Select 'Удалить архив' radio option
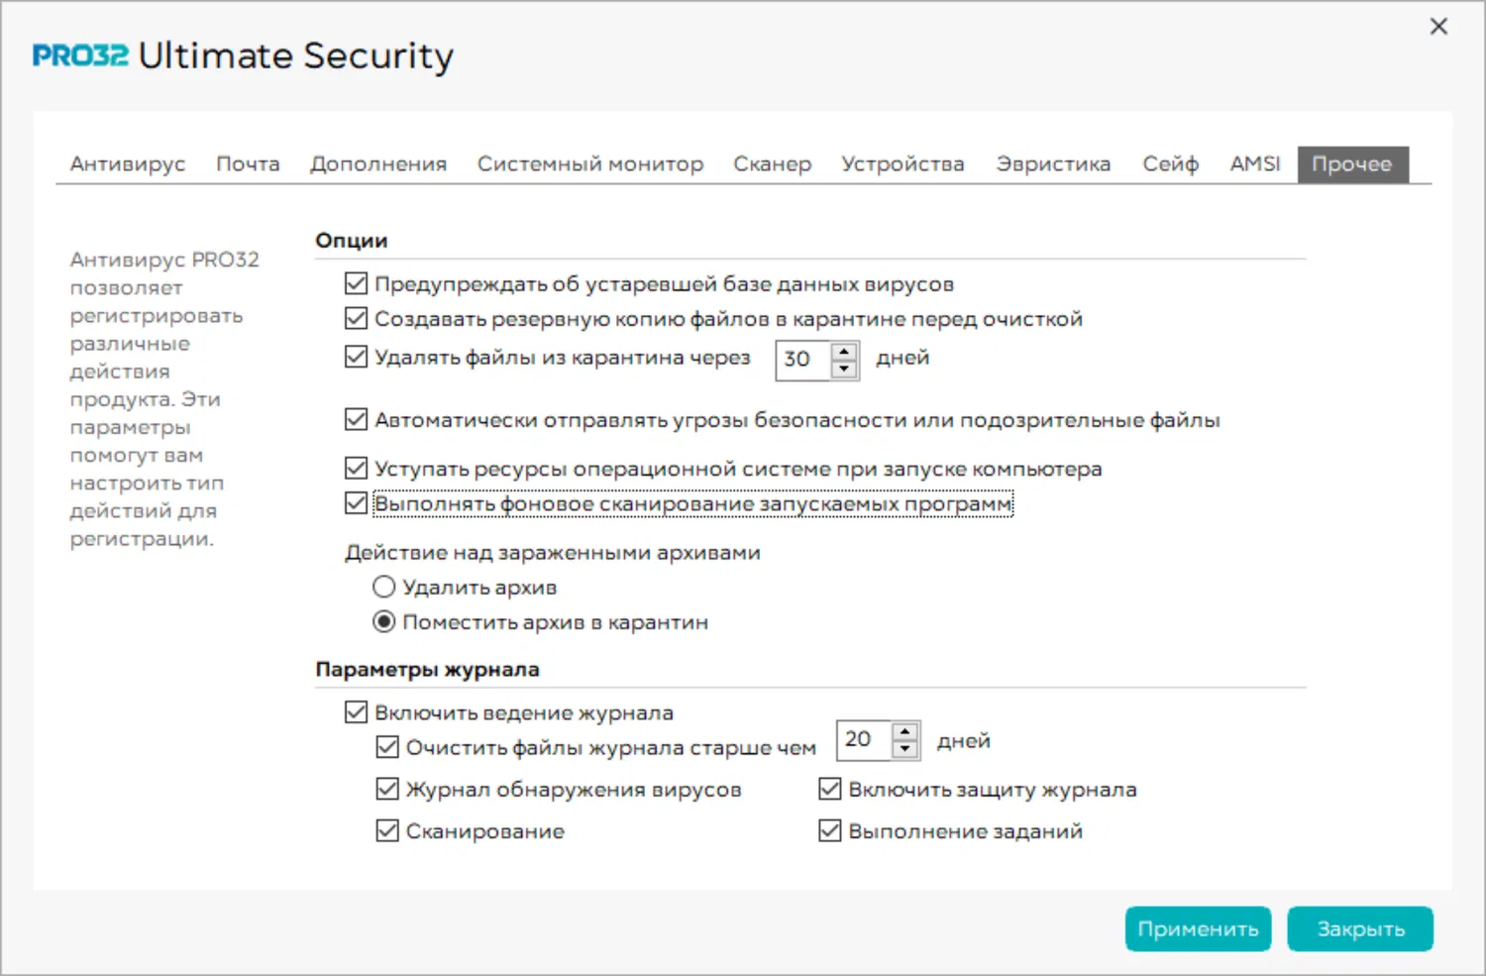 (384, 588)
